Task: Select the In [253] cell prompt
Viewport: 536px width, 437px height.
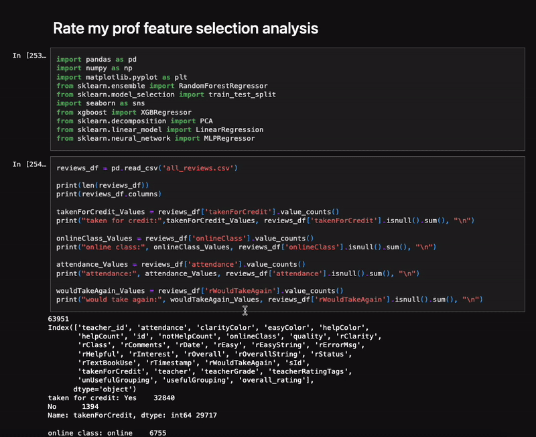Action: 29,56
